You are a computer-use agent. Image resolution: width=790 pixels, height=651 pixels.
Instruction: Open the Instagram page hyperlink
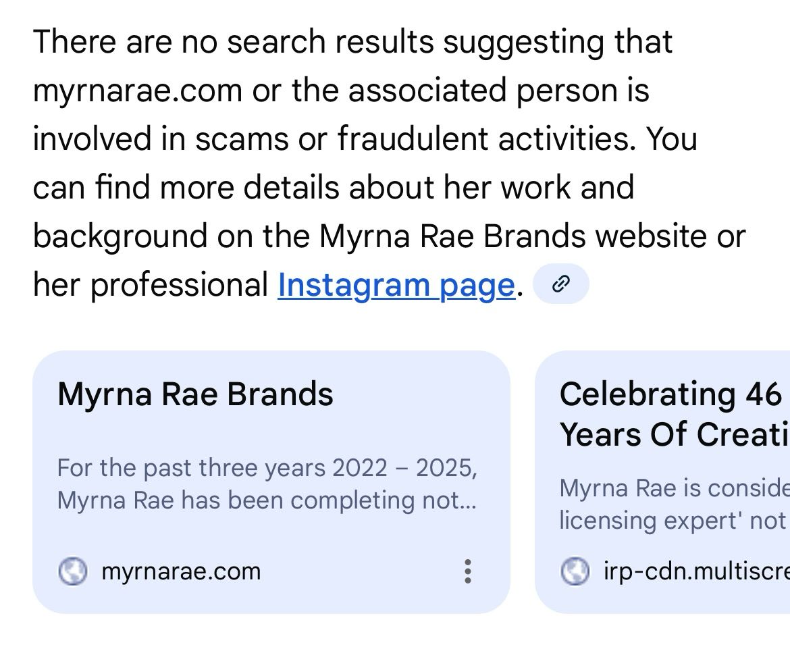396,285
